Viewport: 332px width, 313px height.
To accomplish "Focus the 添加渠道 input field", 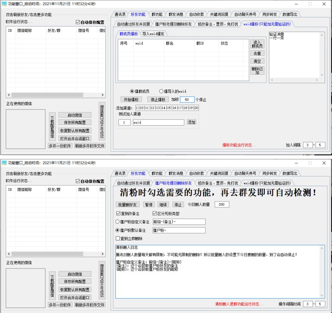I will click(x=167, y=108).
